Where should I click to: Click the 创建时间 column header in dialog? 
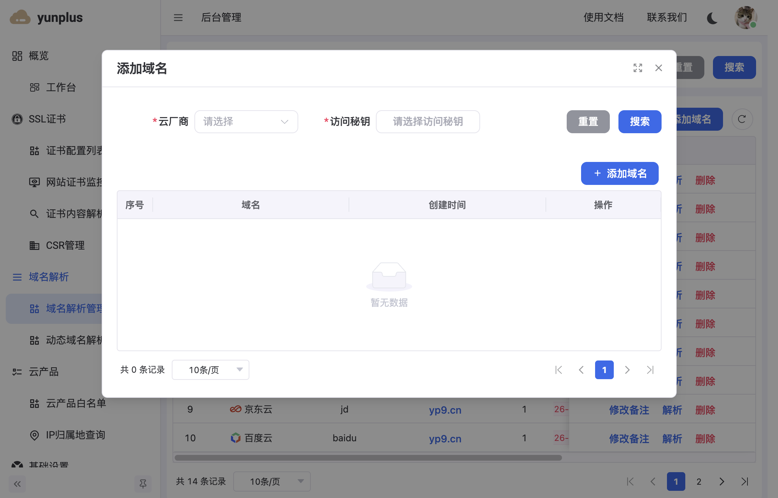[x=447, y=205]
